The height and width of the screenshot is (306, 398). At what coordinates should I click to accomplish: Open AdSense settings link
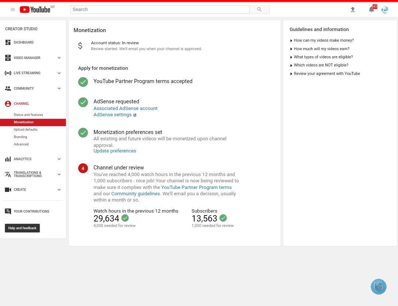[x=112, y=115]
